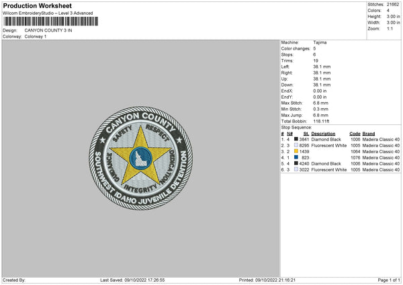Click the barcode under the worksheet title
Viewport: 403px width, 285px height.
tap(50, 22)
